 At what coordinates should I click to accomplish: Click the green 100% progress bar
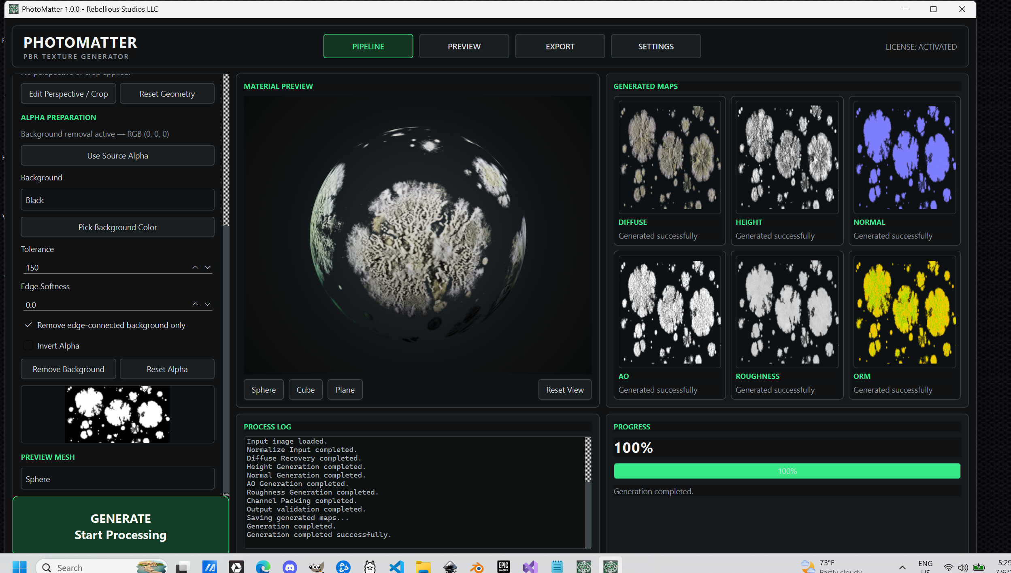click(787, 471)
